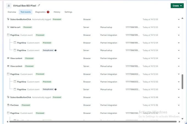Click the Virtual Box BD Pixel title
The height and width of the screenshot is (124, 187).
[x=24, y=5]
